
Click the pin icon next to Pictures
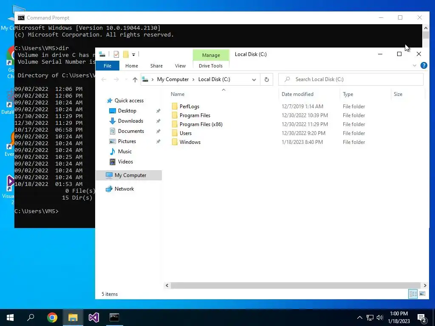click(x=158, y=141)
